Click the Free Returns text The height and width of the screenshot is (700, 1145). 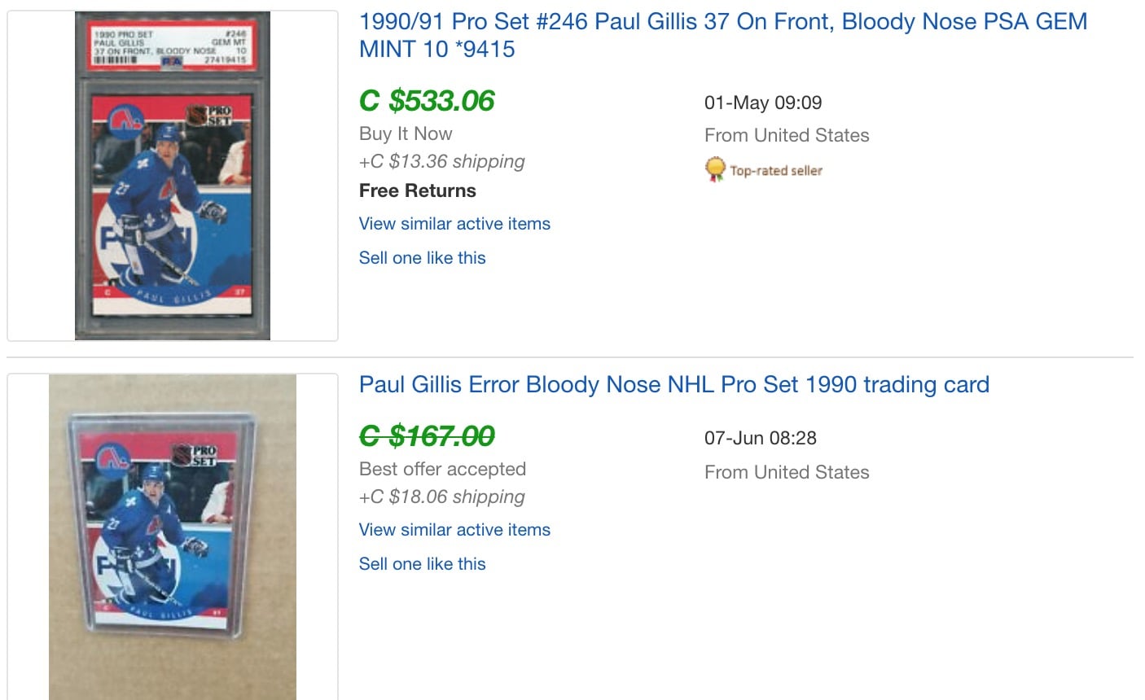(418, 190)
